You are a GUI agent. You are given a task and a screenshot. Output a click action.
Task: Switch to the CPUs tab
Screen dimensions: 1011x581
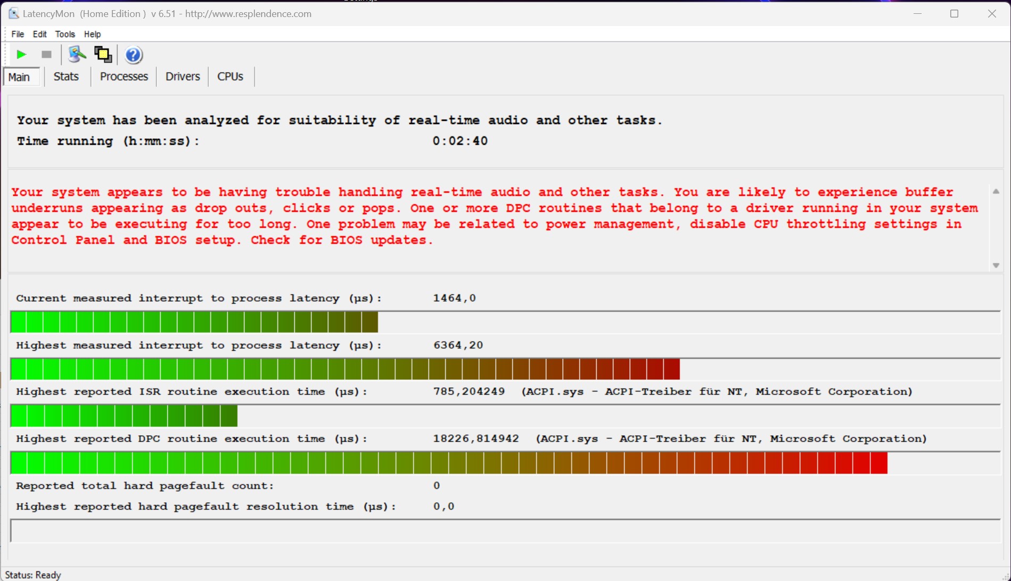coord(230,77)
